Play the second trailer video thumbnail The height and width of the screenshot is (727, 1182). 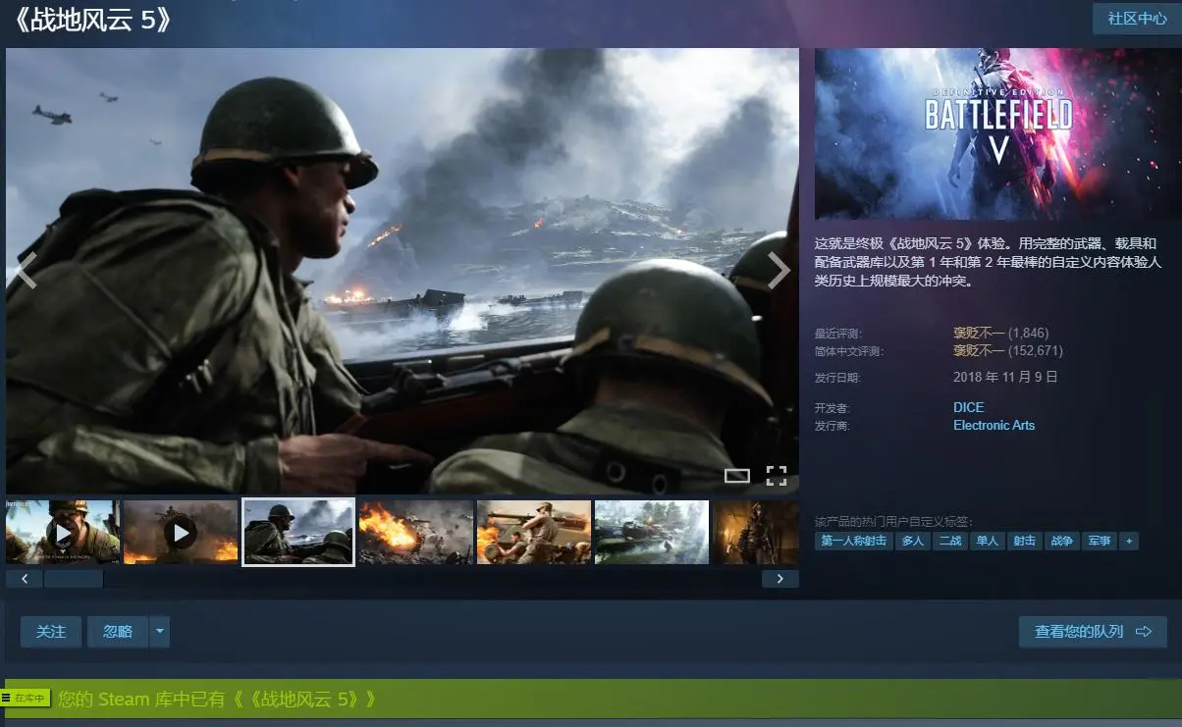click(x=181, y=533)
